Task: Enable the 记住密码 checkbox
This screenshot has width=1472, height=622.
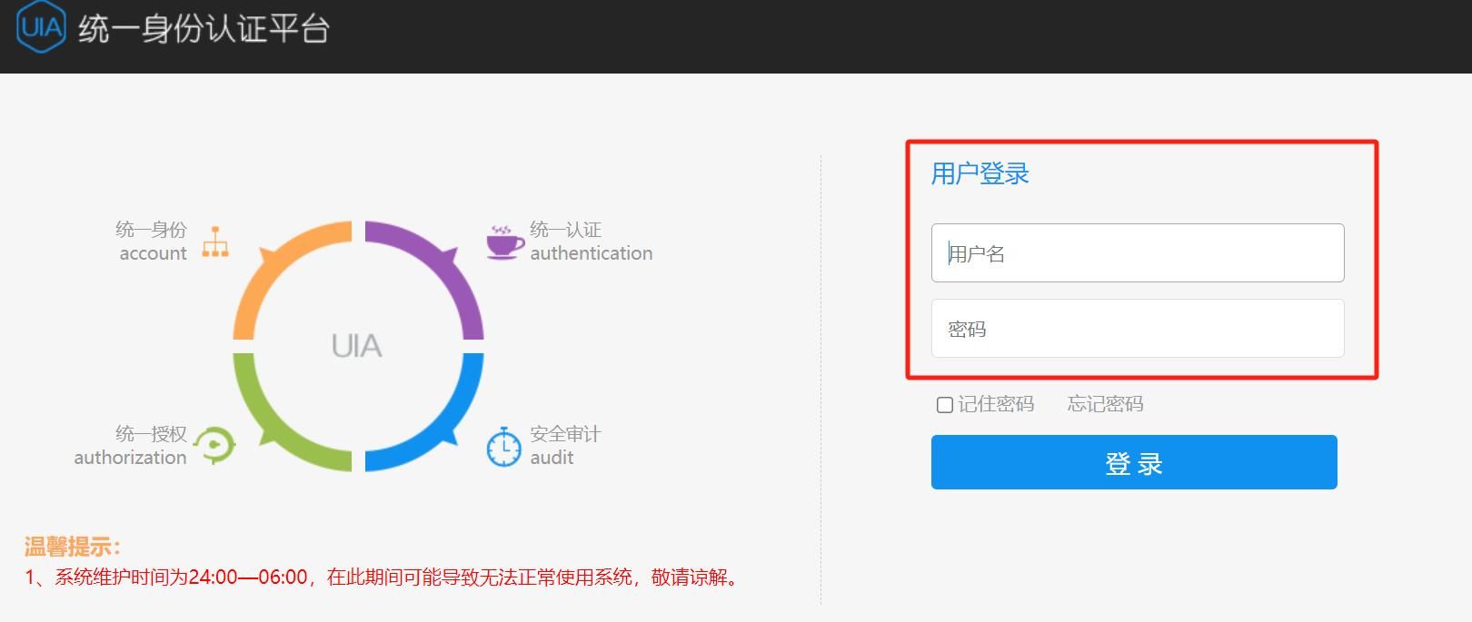Action: click(945, 405)
